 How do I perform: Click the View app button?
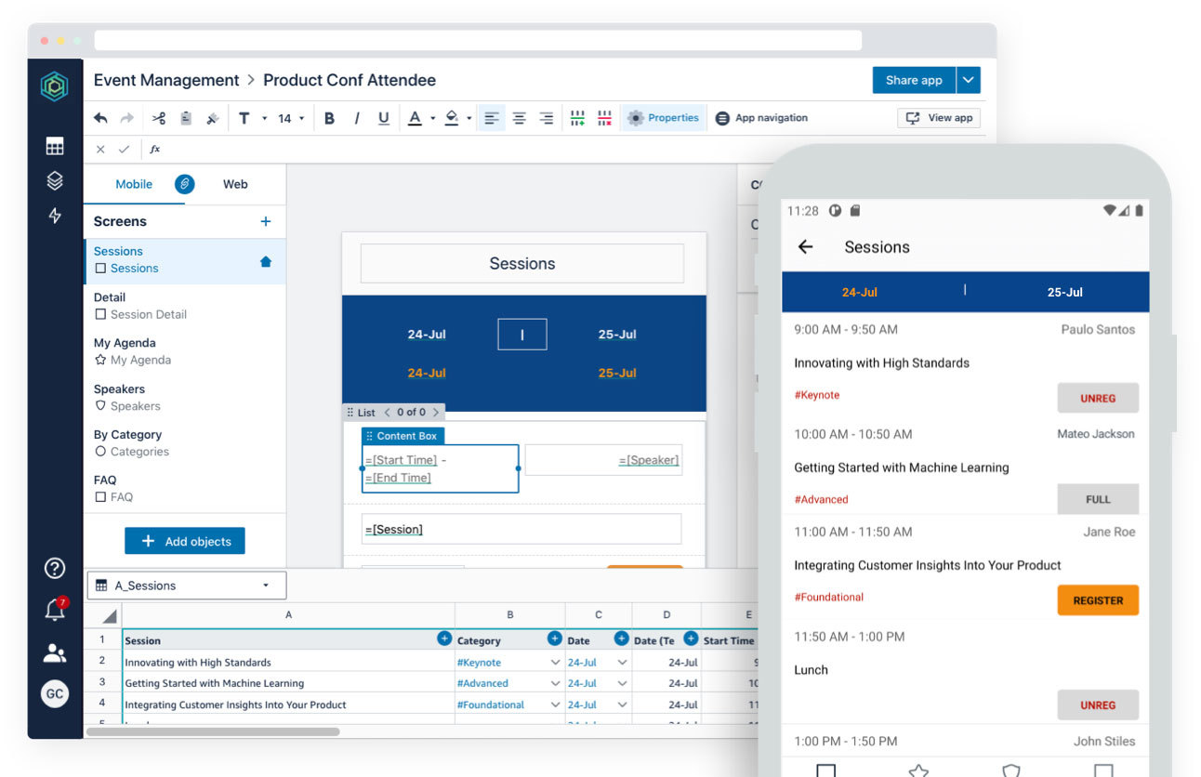[x=938, y=117]
